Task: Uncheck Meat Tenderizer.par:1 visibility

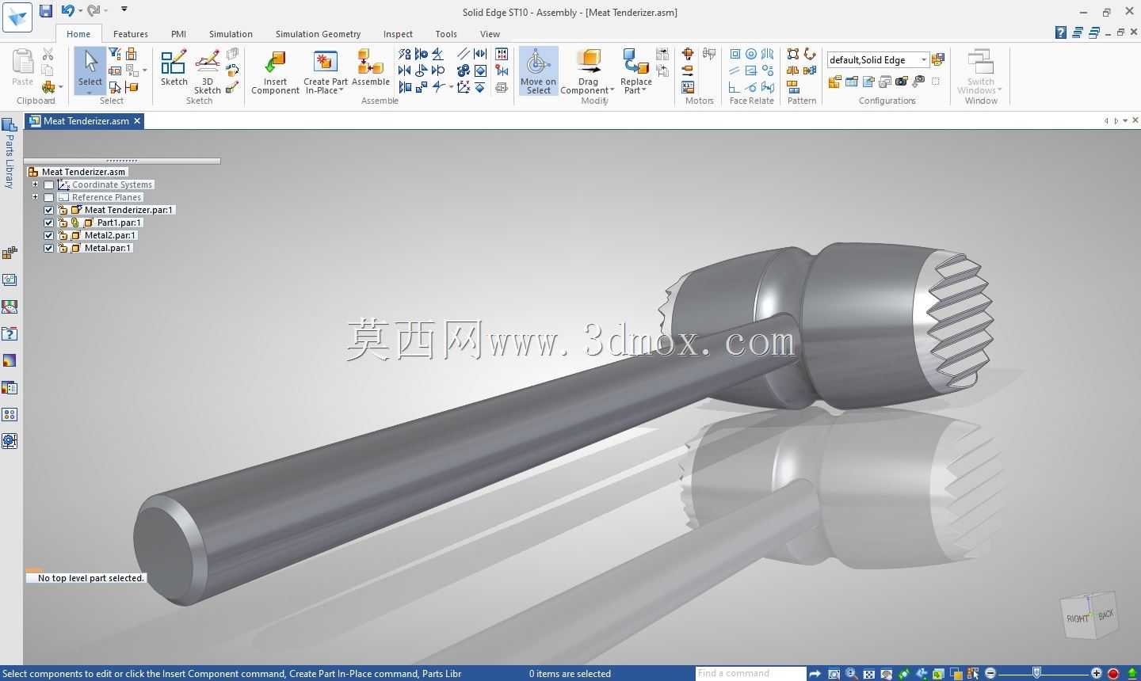Action: tap(49, 210)
